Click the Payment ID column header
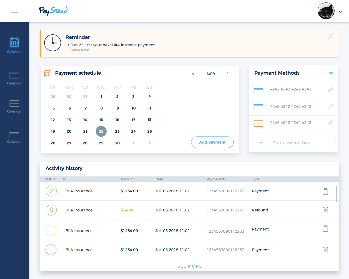 216,179
